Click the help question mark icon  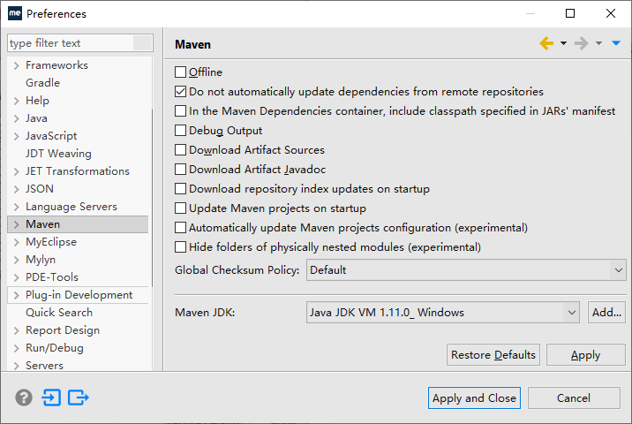[x=24, y=397]
